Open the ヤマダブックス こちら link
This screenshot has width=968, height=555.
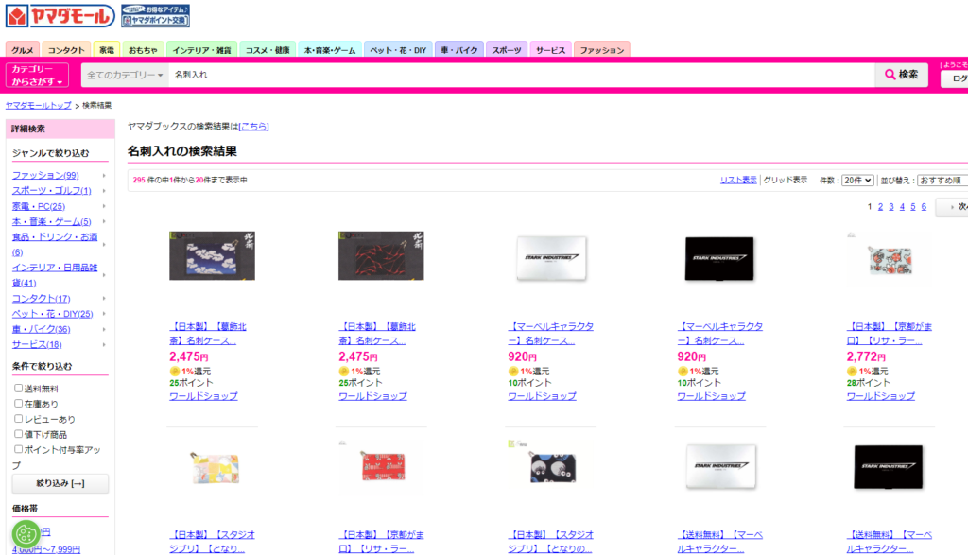pos(253,127)
